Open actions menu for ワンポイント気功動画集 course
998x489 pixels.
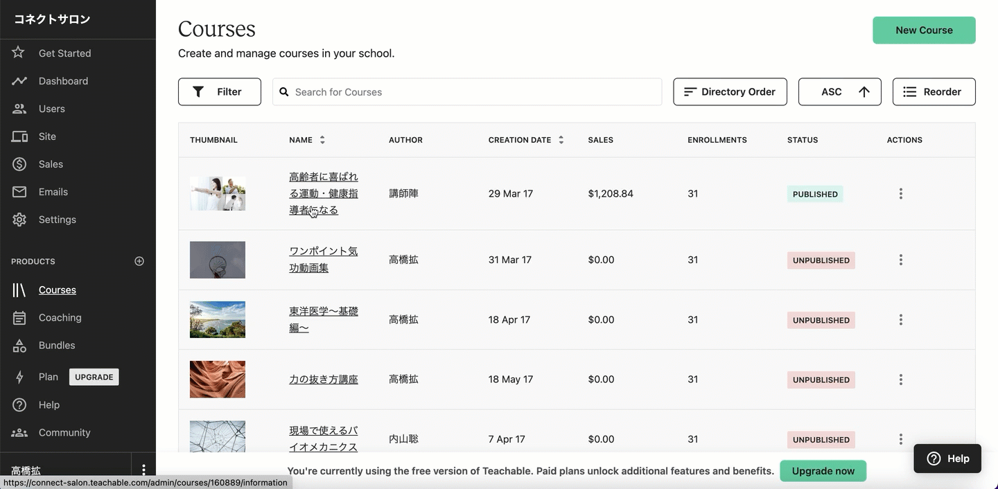[900, 260]
